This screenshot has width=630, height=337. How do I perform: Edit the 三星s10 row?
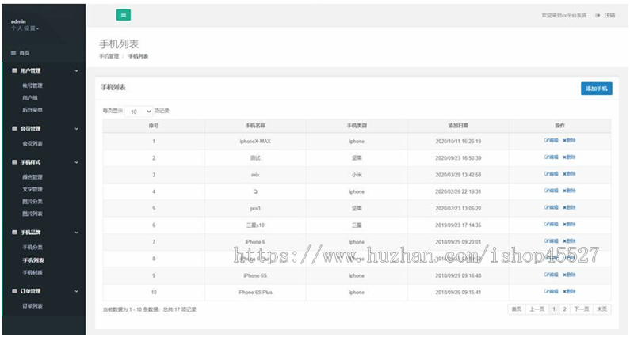coord(552,224)
